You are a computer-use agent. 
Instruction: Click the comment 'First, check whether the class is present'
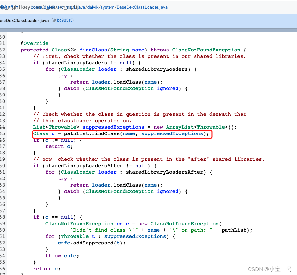[139, 56]
